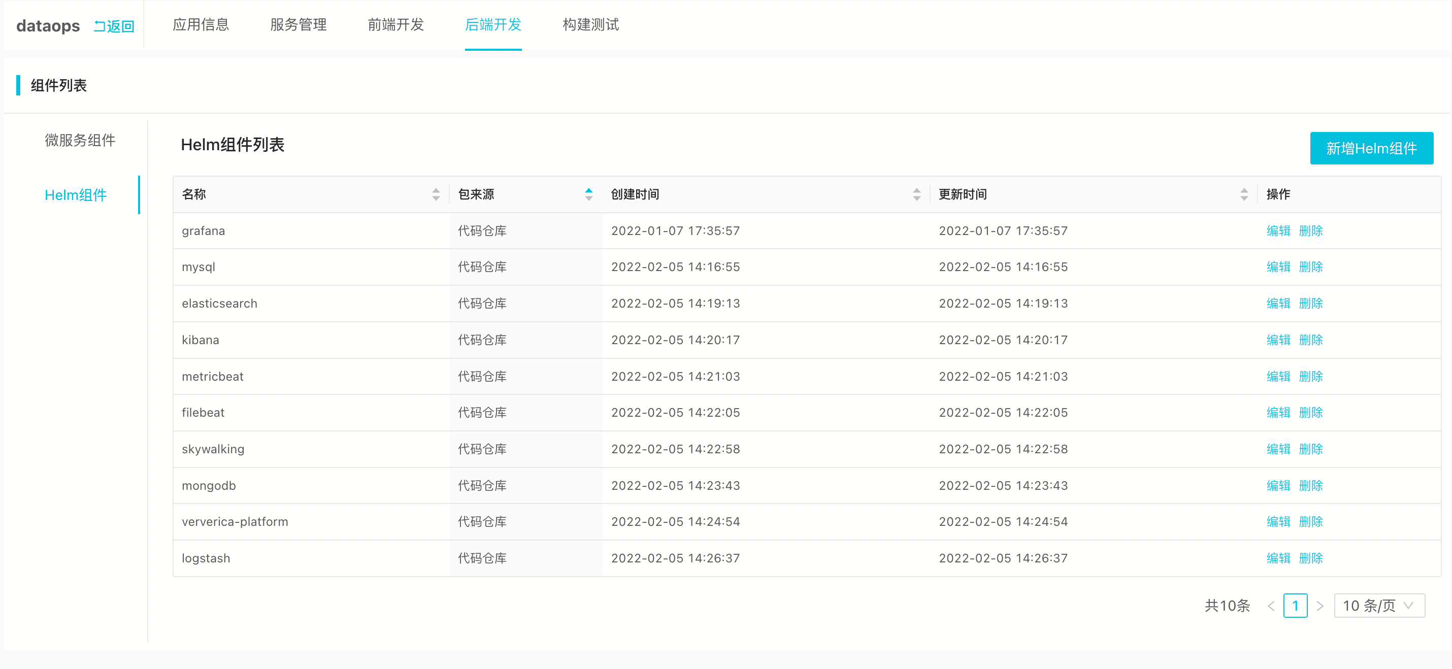1452x669 pixels.
Task: Click 新增Helm组件 button
Action: pos(1371,148)
